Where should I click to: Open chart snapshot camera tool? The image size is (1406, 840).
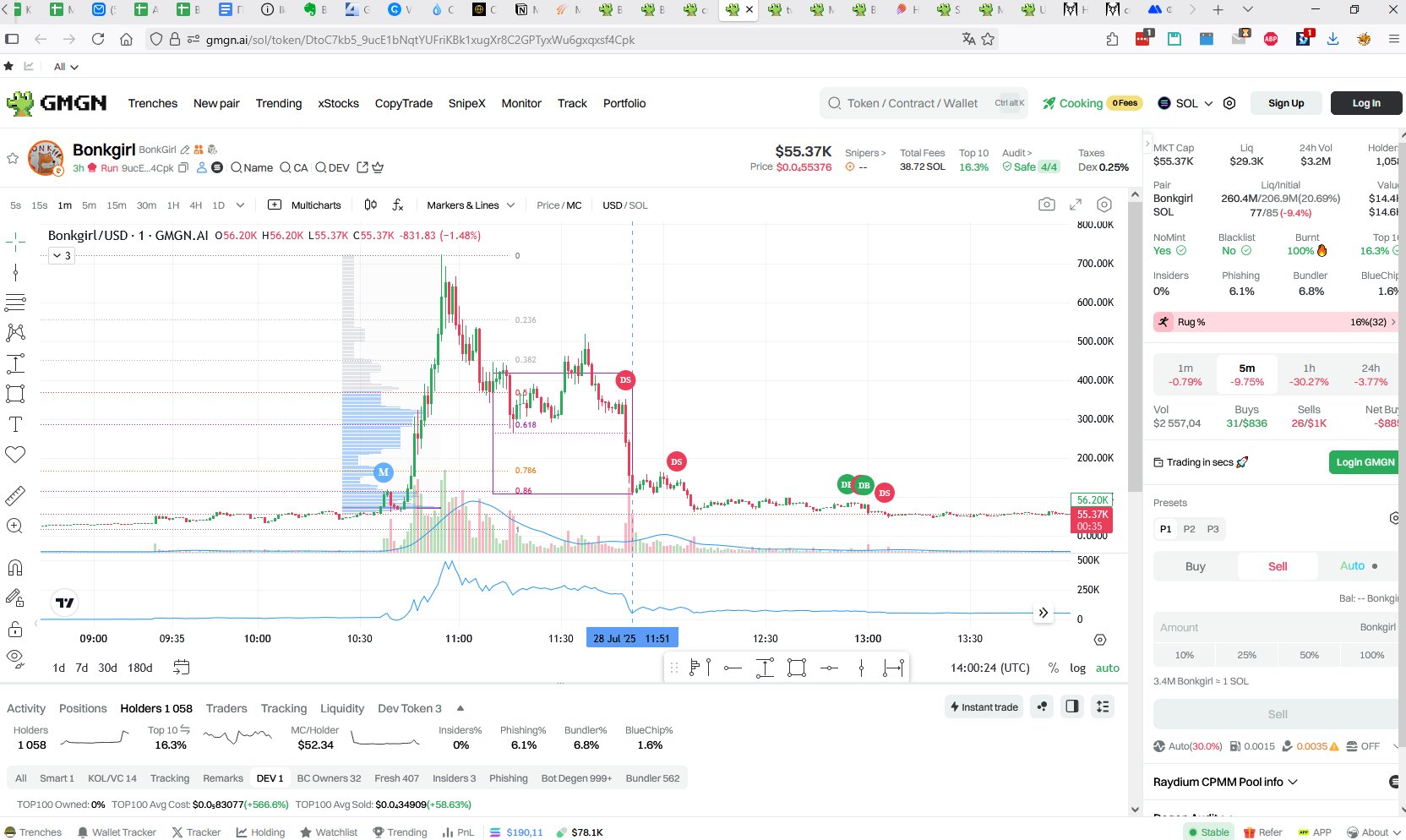tap(1047, 205)
